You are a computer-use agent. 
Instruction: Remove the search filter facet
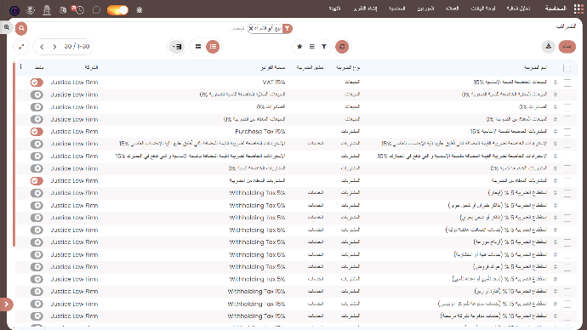(x=251, y=28)
